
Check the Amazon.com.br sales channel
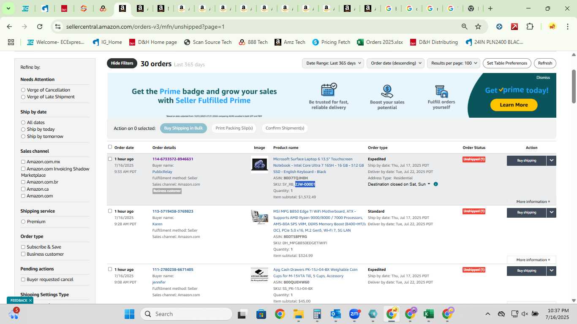coord(23,182)
